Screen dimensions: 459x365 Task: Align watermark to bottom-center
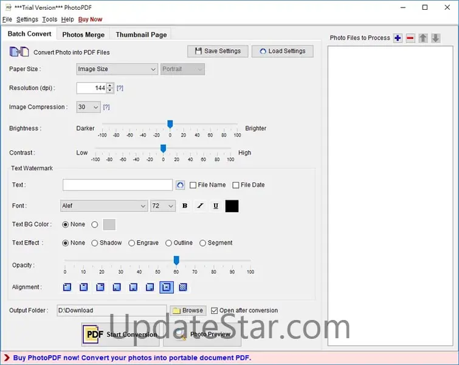[133, 287]
